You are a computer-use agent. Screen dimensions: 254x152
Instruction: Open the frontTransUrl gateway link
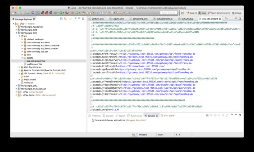tap(157, 54)
